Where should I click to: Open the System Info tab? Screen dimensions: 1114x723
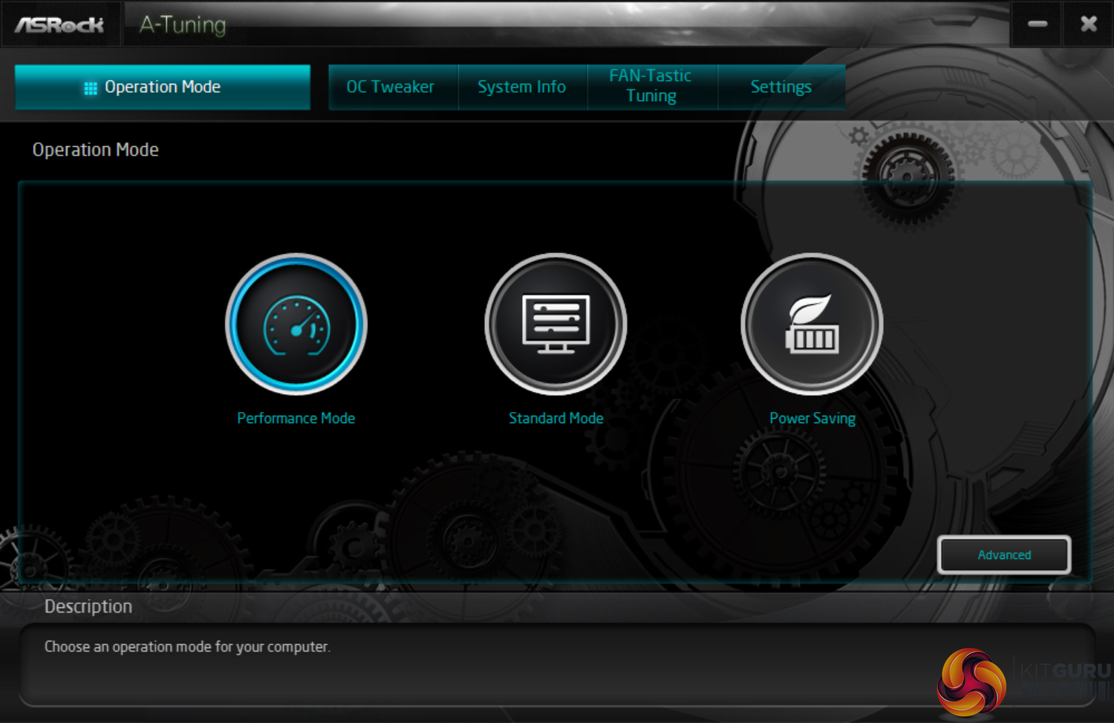(522, 87)
